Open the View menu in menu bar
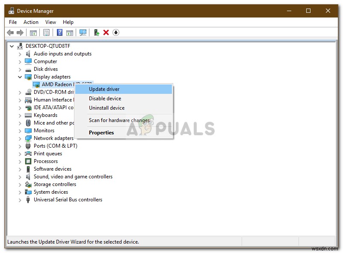Image resolution: width=343 pixels, height=253 pixels. [50, 22]
